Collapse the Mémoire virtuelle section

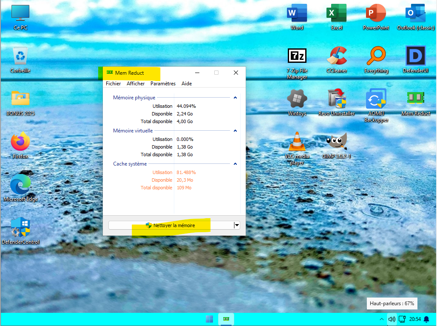point(235,131)
